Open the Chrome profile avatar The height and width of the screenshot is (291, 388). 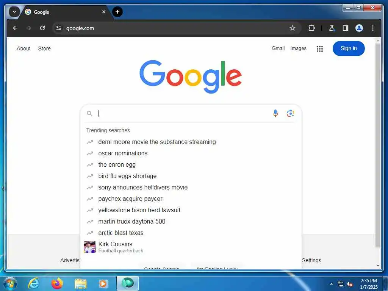pos(359,28)
